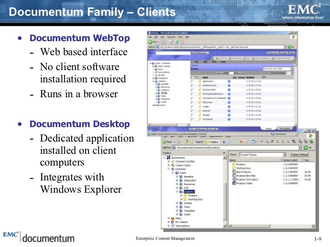Close the Folders pane with X
Image resolution: width=330 pixels, height=247 pixels.
[x=224, y=153]
